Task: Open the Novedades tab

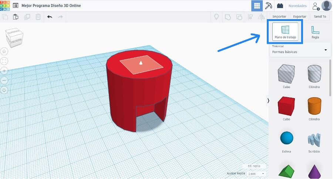Action: coord(297,6)
